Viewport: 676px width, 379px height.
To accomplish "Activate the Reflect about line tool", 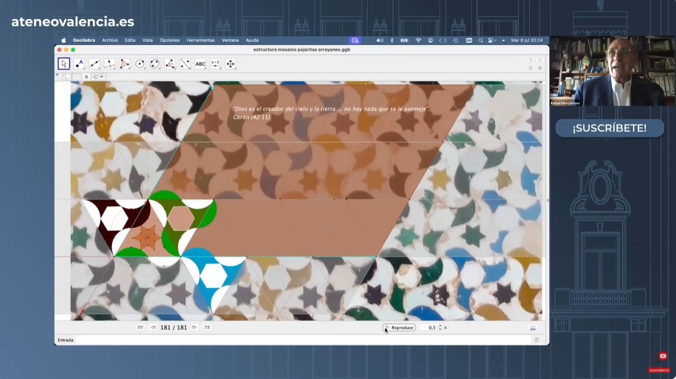I will tap(185, 64).
